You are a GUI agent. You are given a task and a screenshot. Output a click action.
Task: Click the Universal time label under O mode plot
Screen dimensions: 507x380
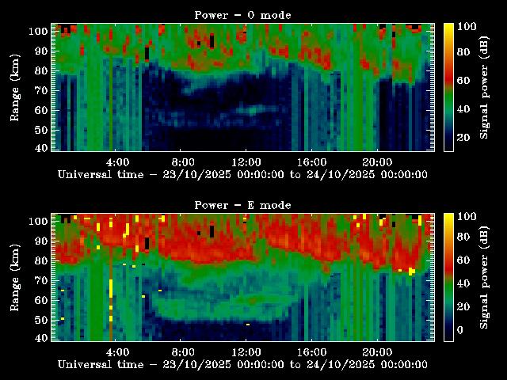click(242, 173)
